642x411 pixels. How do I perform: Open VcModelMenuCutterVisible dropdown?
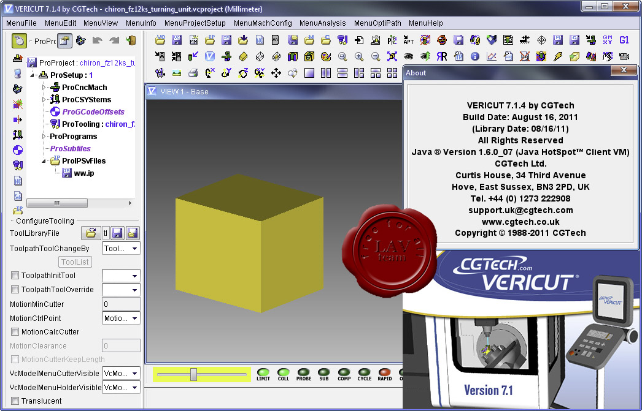coord(121,374)
